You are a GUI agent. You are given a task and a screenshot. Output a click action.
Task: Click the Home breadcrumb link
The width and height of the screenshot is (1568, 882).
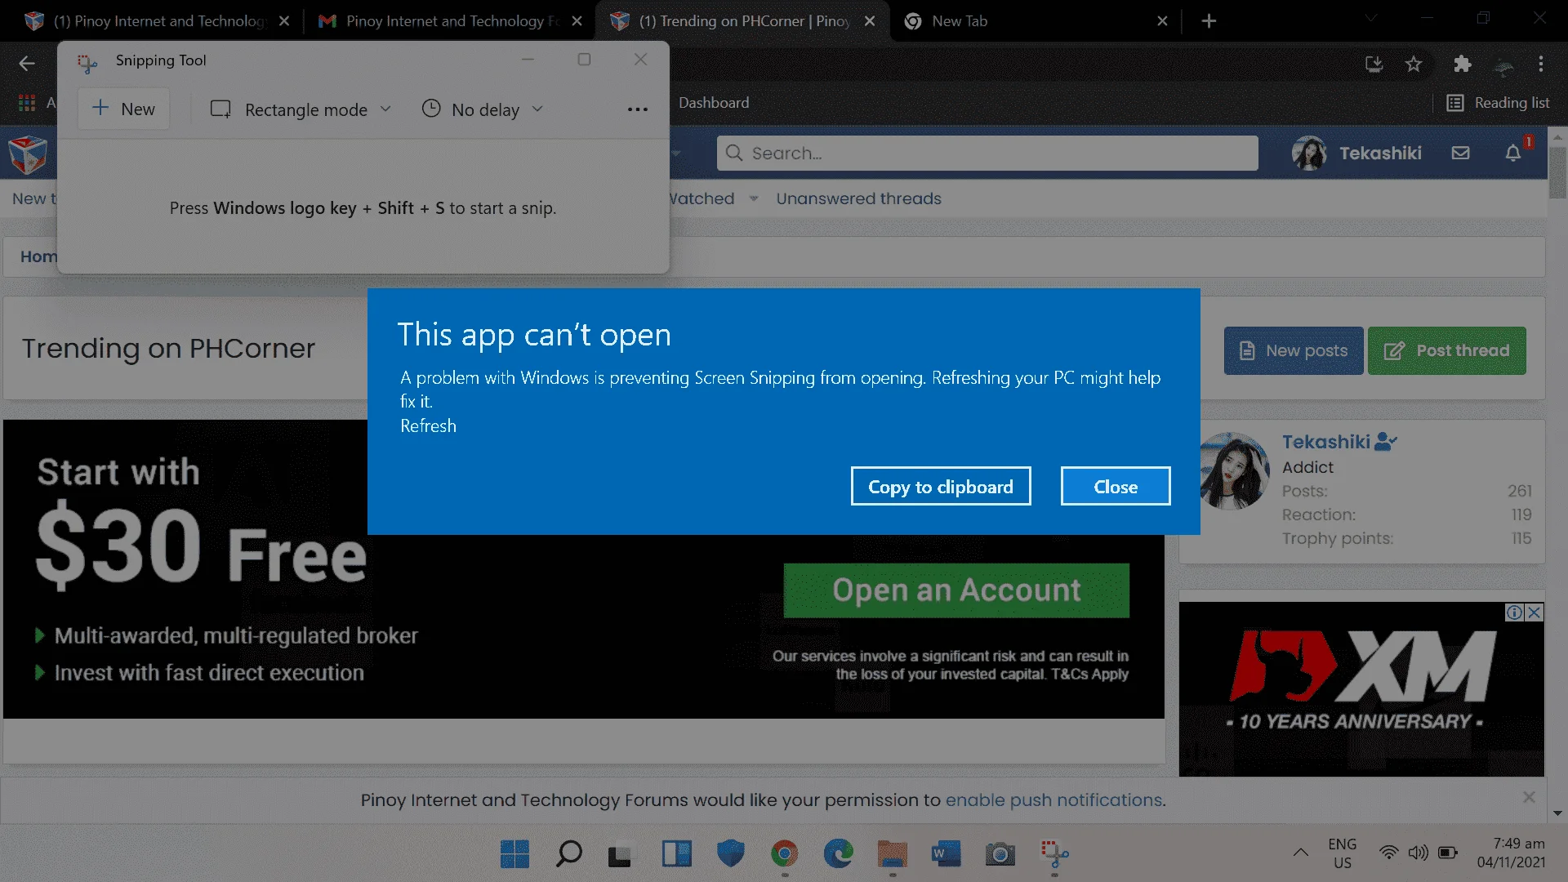(38, 256)
